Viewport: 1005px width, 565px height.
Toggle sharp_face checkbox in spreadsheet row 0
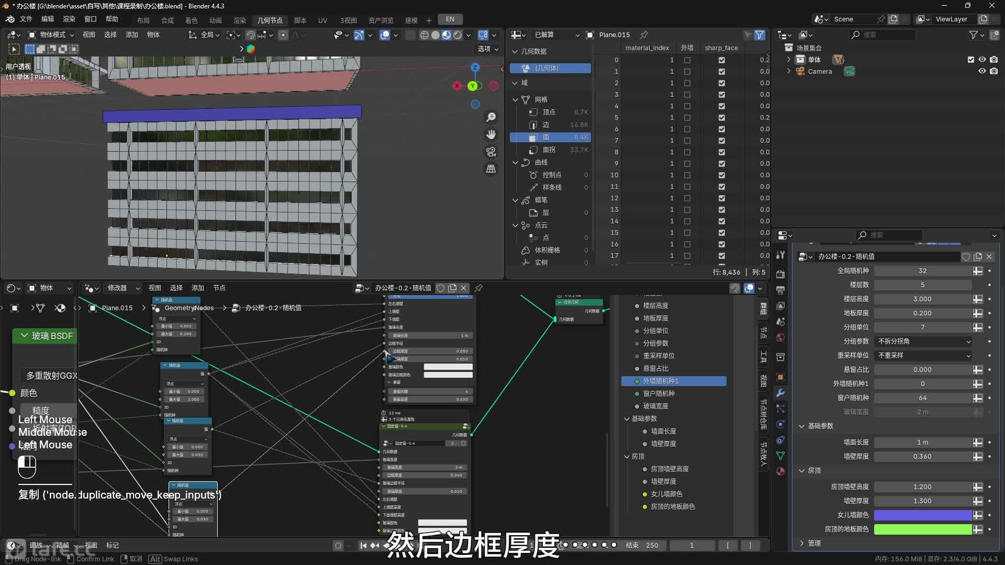pos(722,60)
